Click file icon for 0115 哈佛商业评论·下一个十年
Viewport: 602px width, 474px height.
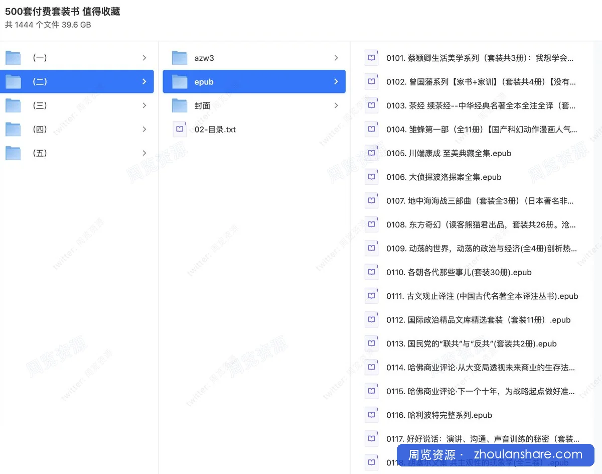[371, 391]
